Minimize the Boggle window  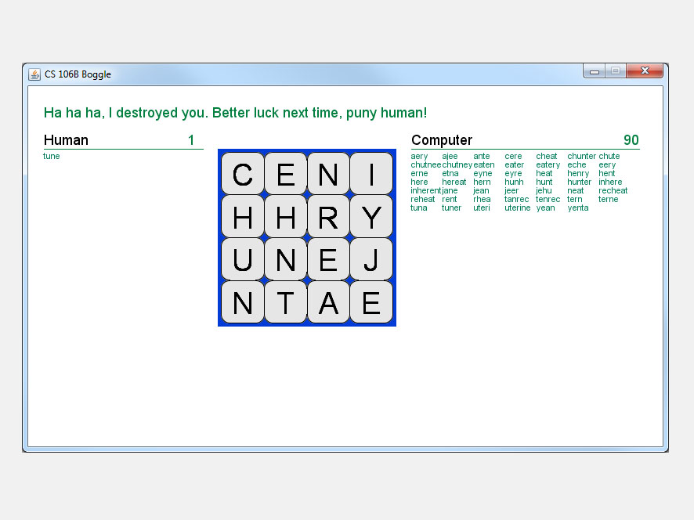pyautogui.click(x=595, y=71)
